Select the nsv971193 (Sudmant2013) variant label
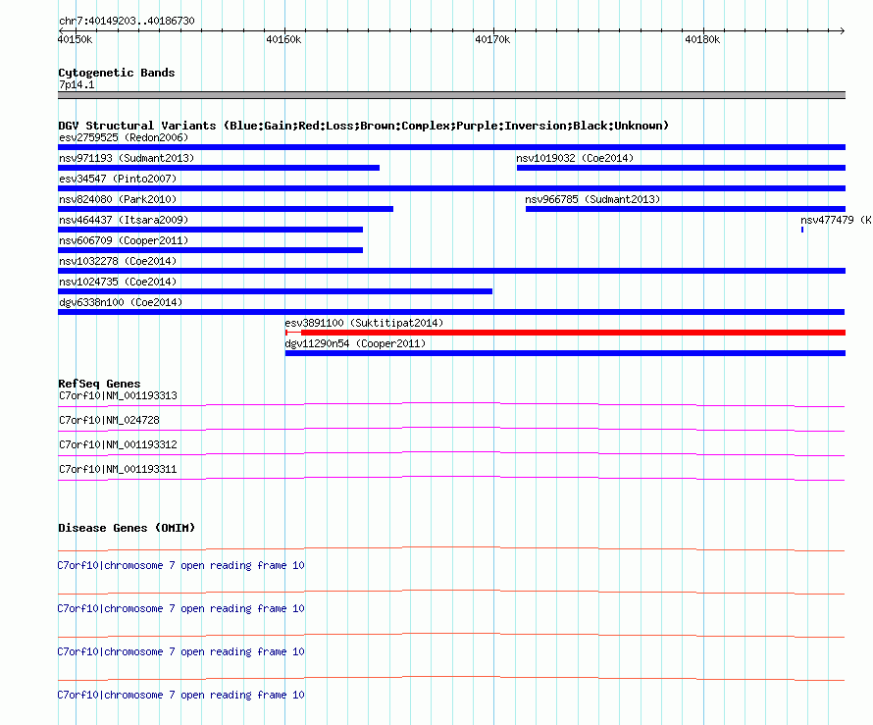 pos(127,158)
